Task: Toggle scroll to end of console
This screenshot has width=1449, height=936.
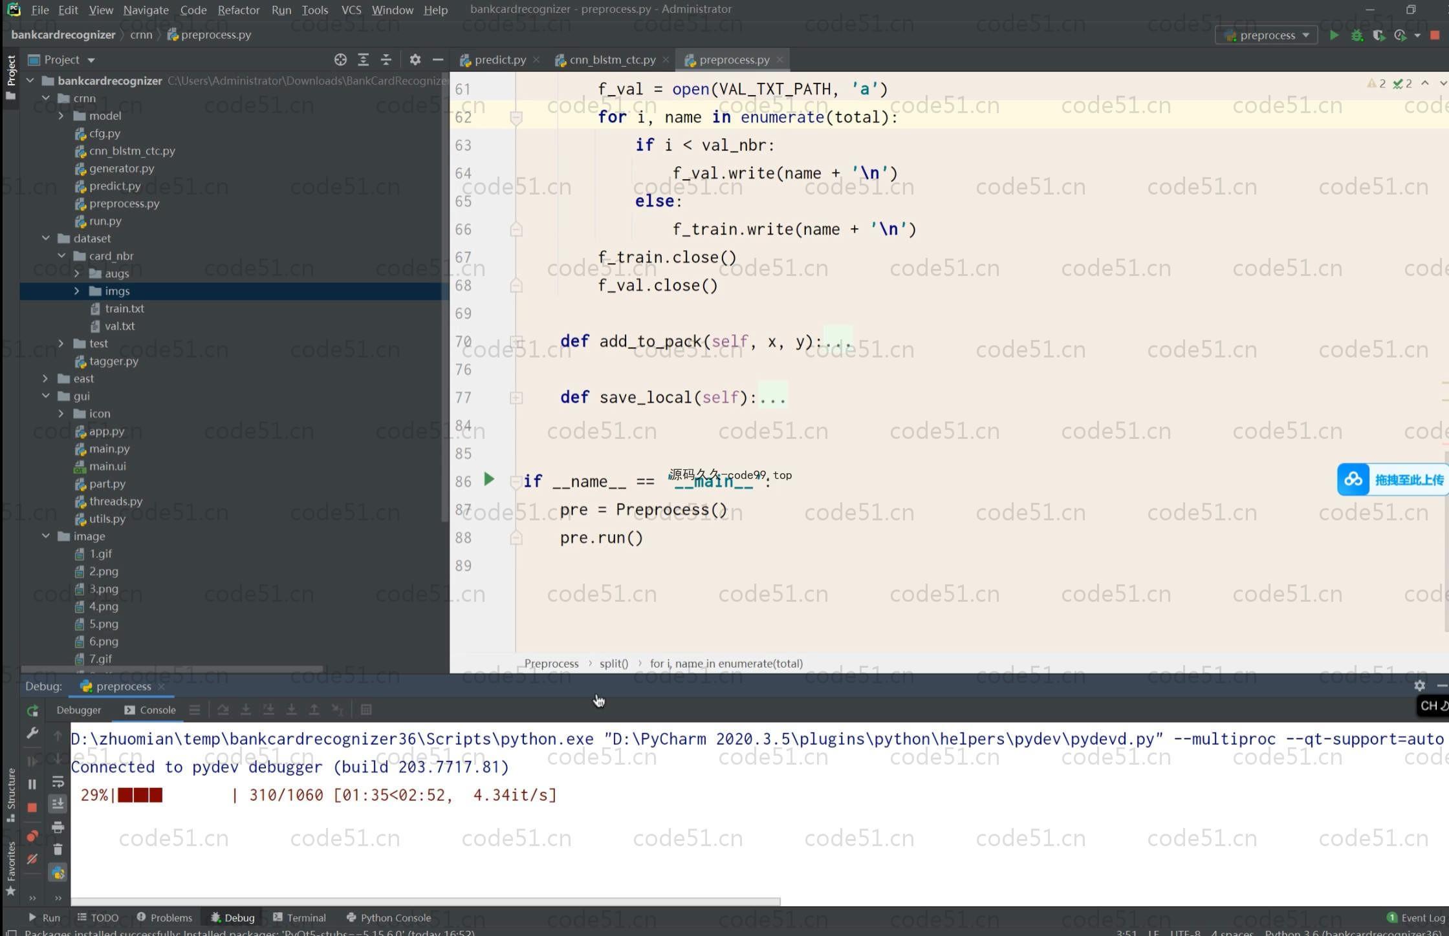Action: 58,803
